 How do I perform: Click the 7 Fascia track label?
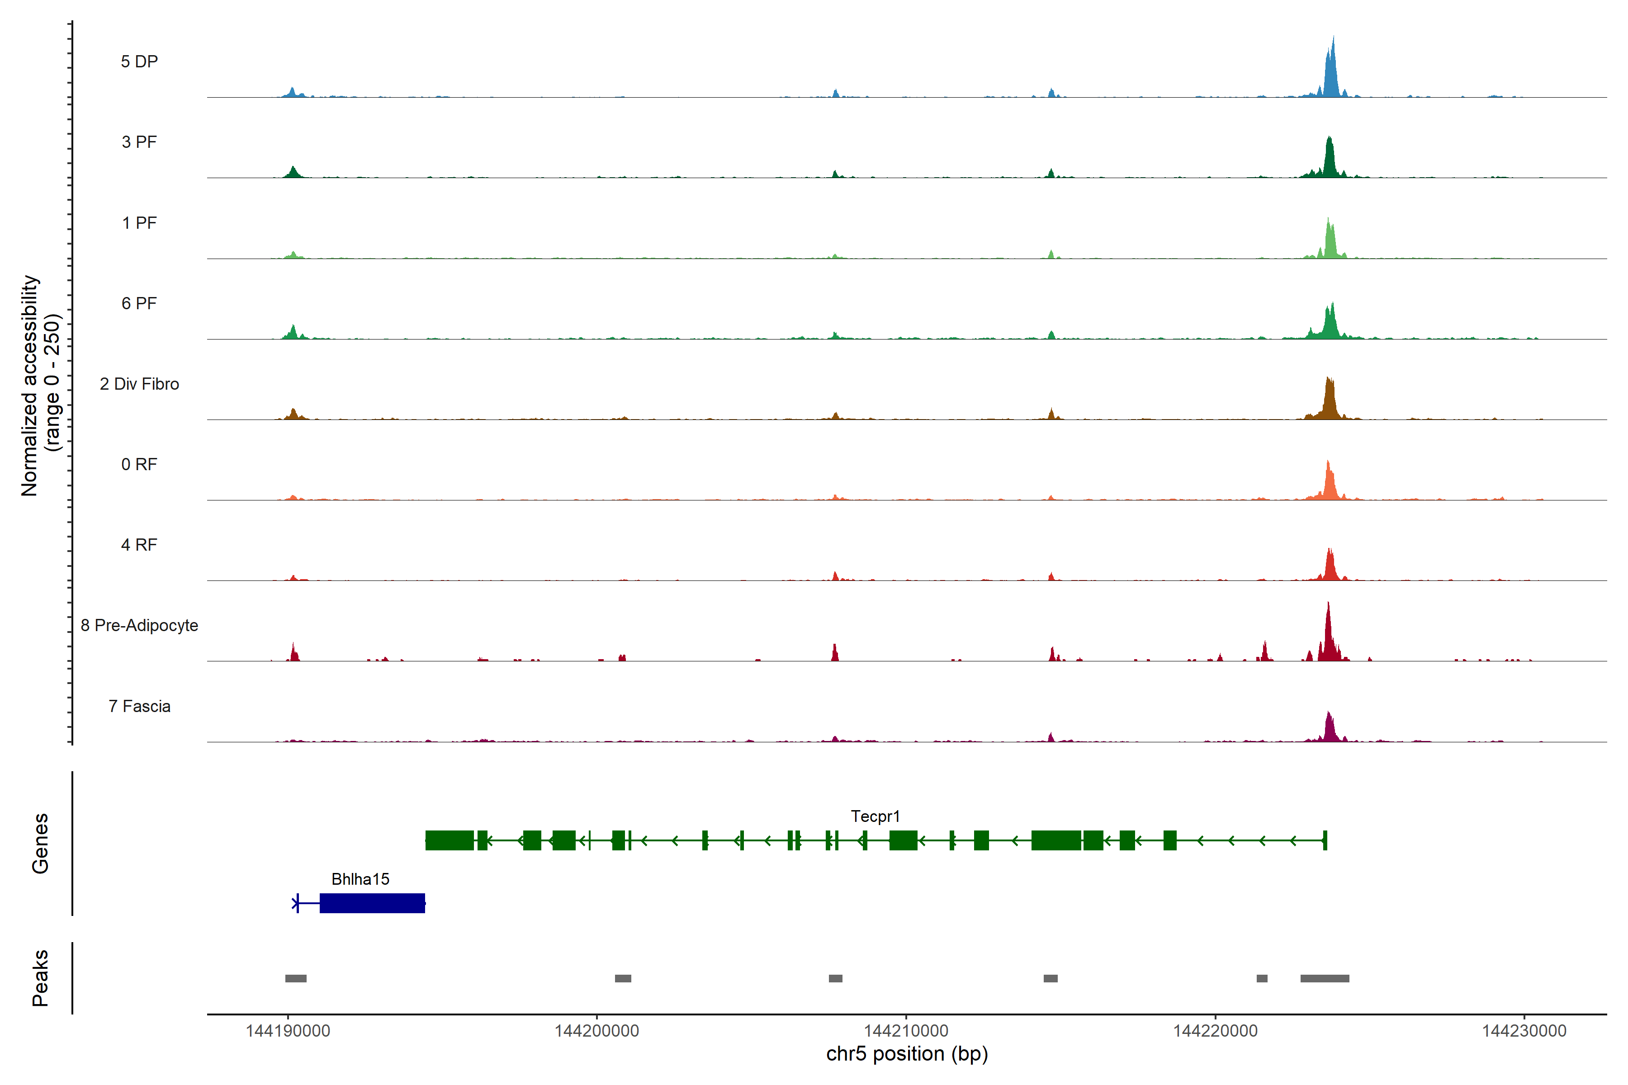pos(139,706)
